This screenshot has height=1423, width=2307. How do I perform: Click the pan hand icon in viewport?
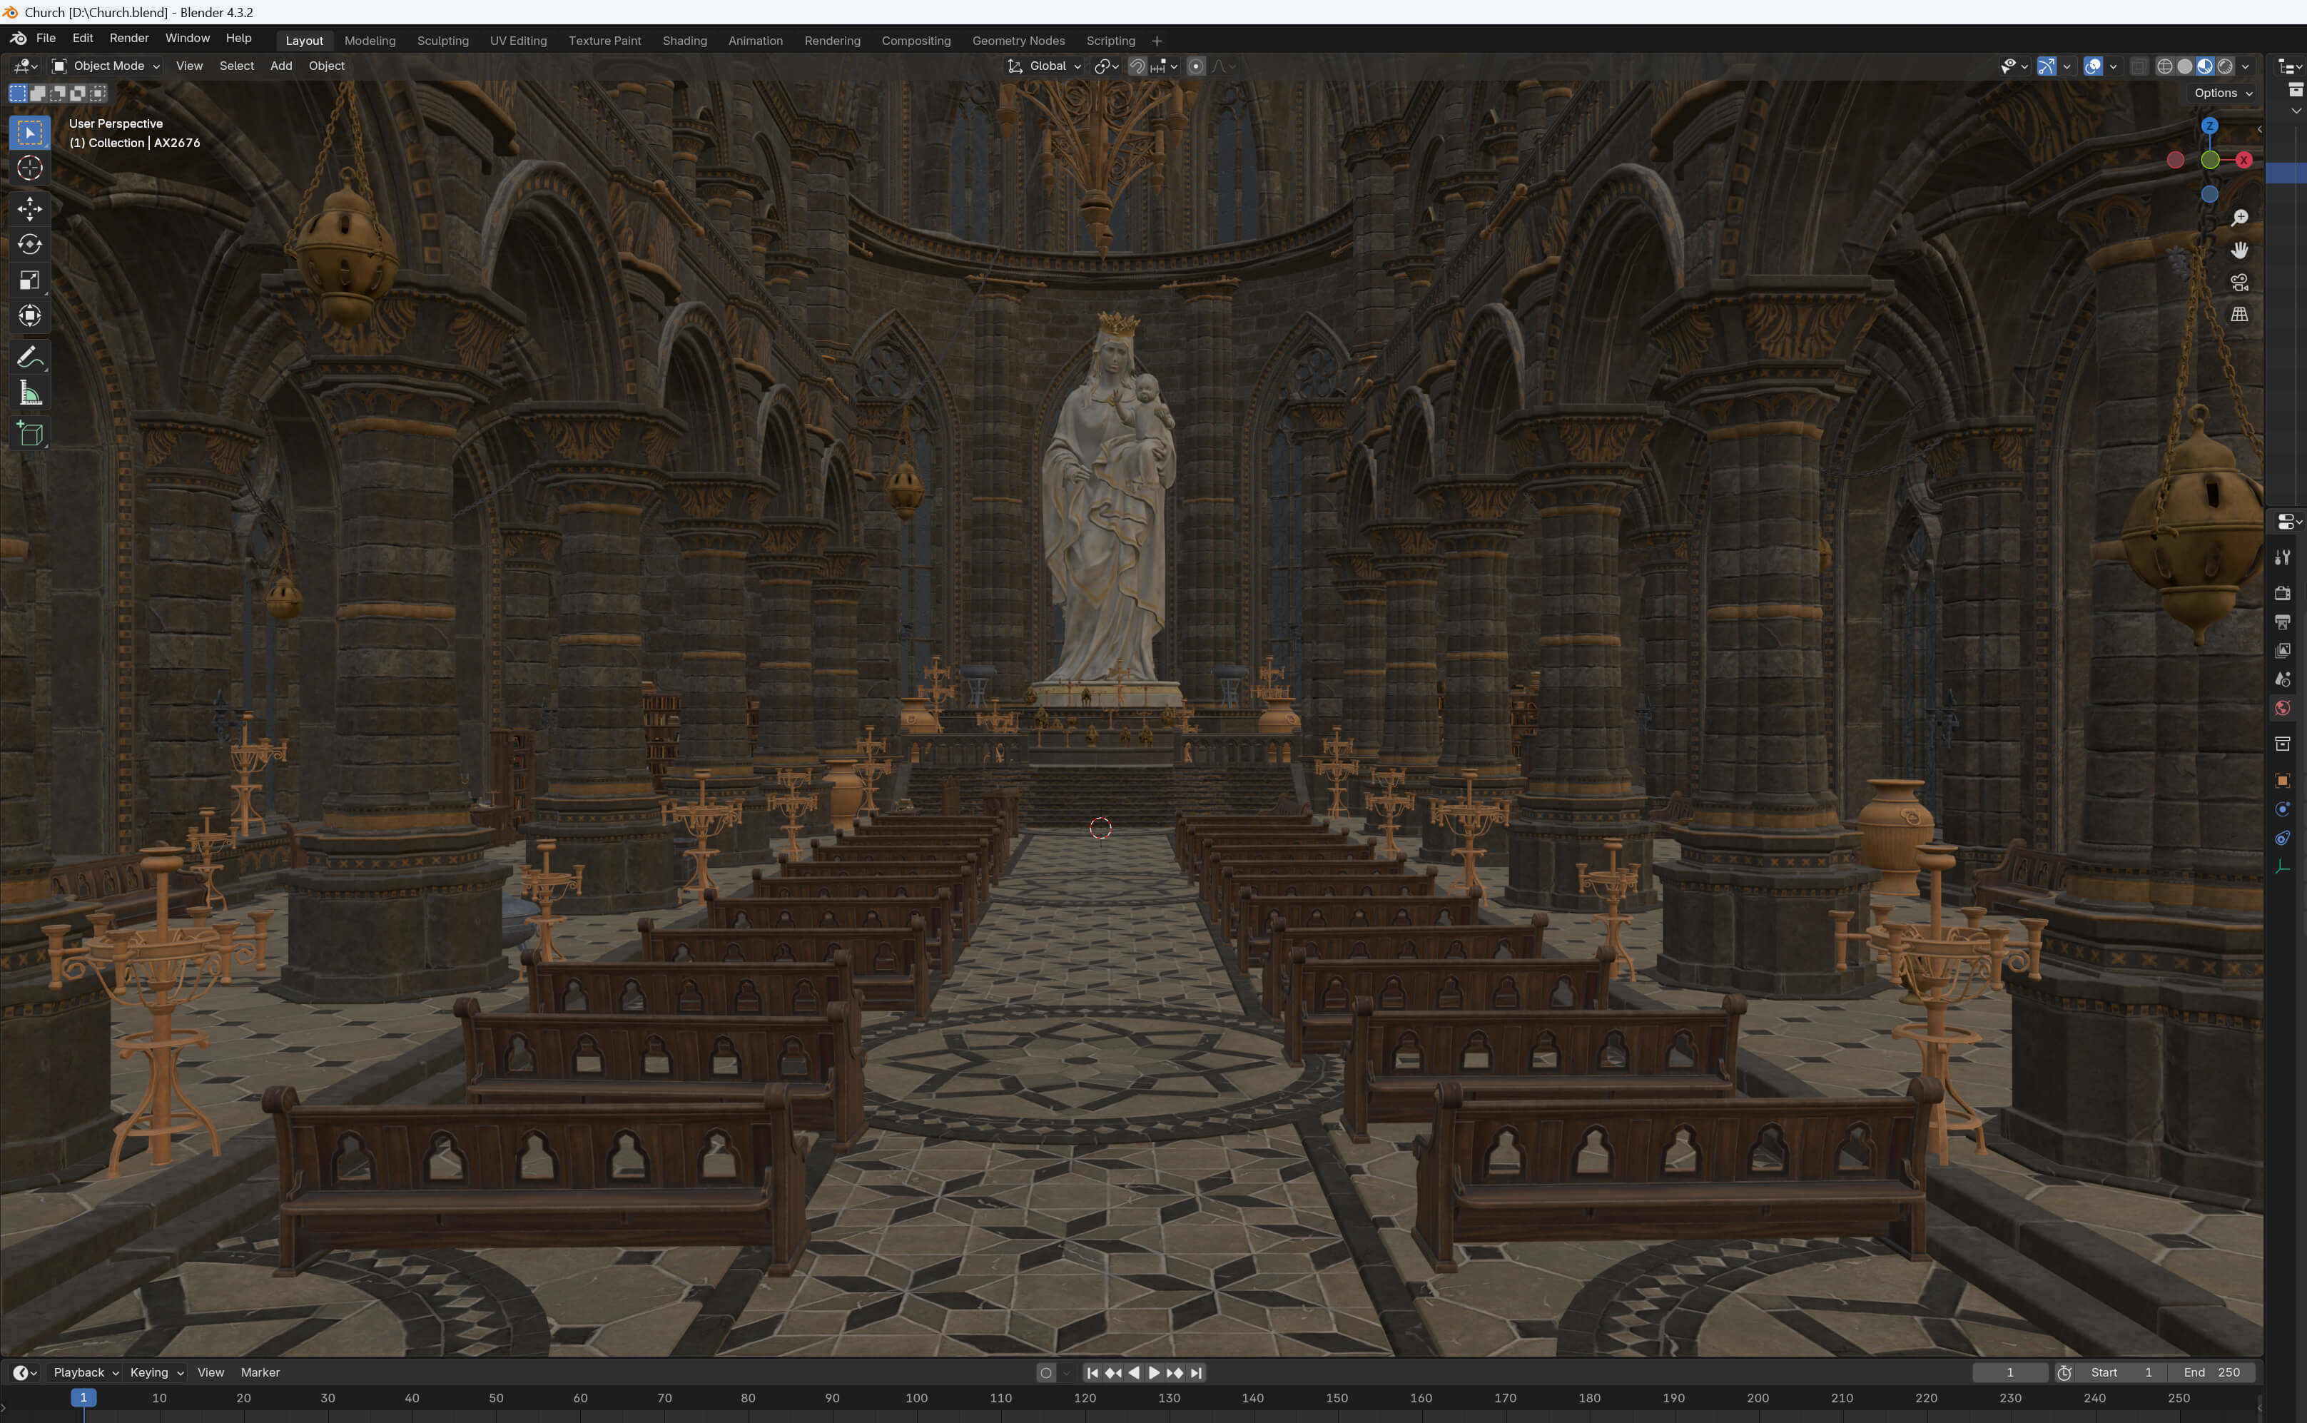point(2239,250)
